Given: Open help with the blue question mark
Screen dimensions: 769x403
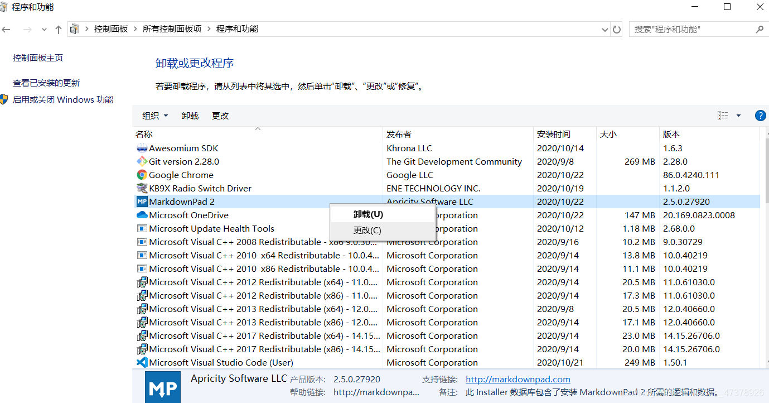Looking at the screenshot, I should [760, 116].
